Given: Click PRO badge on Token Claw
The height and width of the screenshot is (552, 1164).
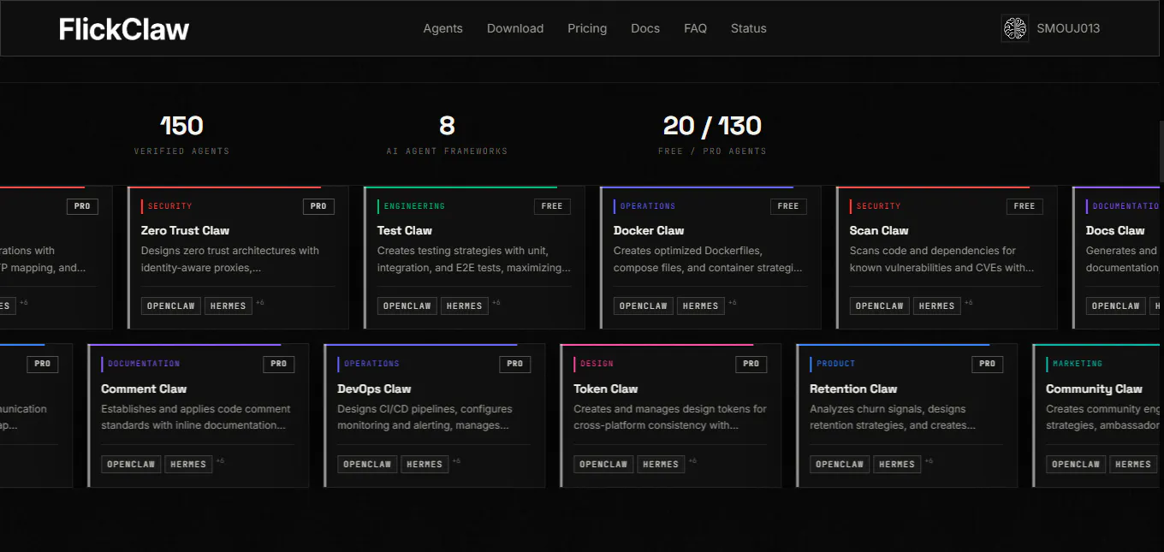Looking at the screenshot, I should pyautogui.click(x=751, y=365).
